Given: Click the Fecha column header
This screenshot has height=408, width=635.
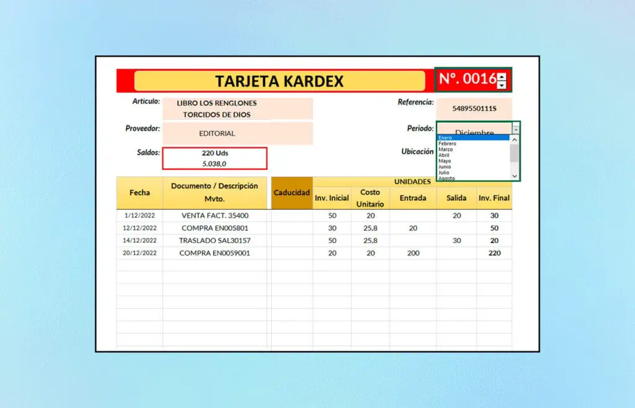Looking at the screenshot, I should click(x=139, y=193).
